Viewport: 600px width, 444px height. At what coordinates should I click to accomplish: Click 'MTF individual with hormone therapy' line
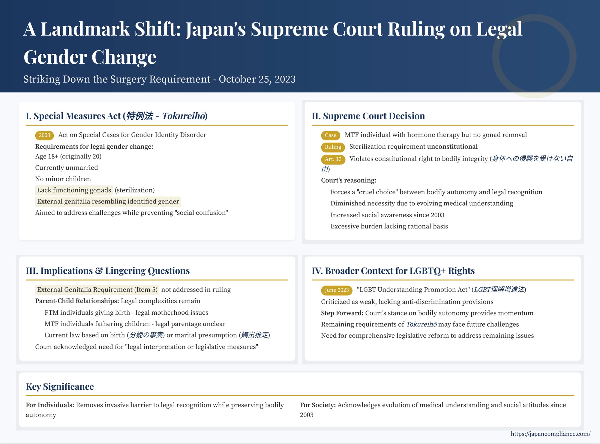coord(436,134)
